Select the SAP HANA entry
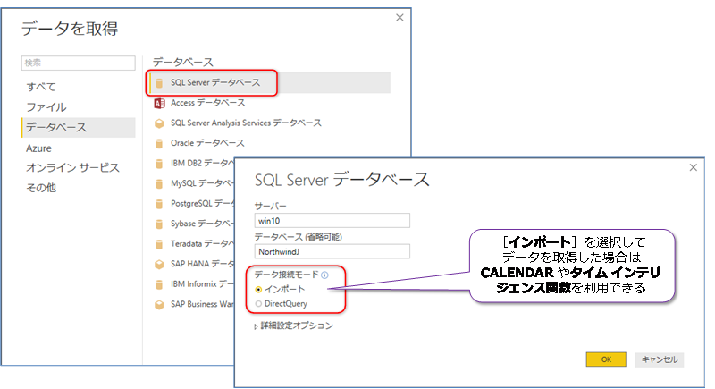 pos(202,264)
